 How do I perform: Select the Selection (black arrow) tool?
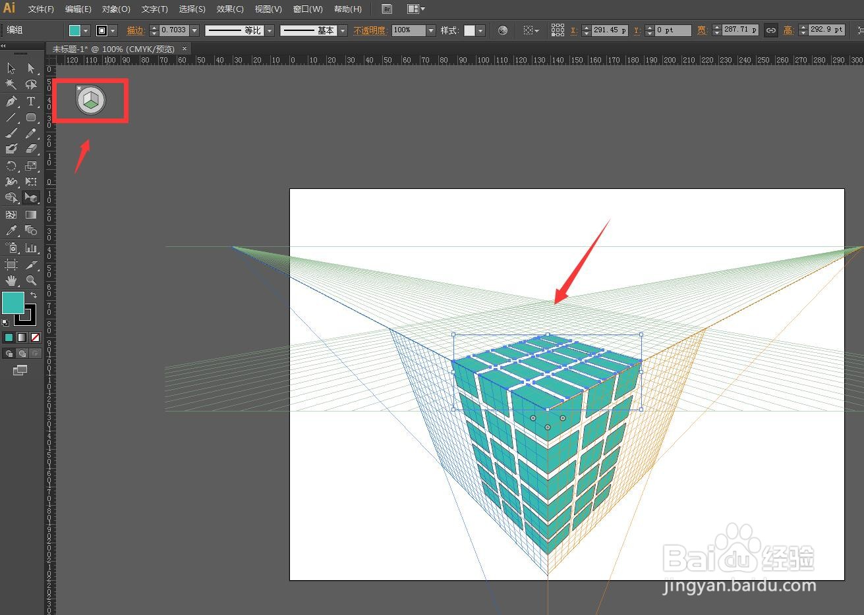(11, 68)
